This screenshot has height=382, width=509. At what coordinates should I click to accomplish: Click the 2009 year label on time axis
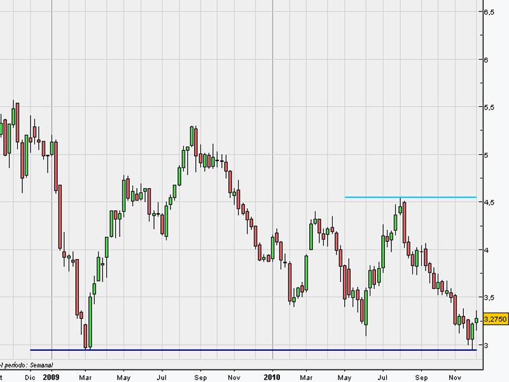click(52, 377)
